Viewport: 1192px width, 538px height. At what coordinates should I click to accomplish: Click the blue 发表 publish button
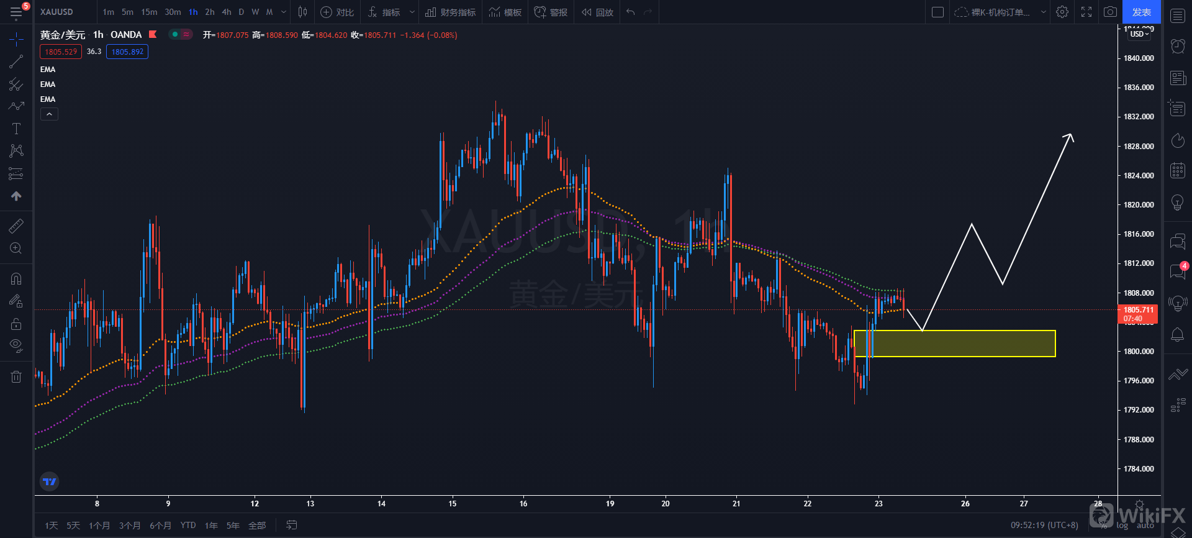[x=1141, y=12]
